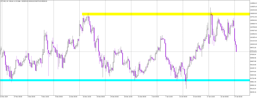
Task: Click the 109154.08 price axis label
Action: (253, 10)
